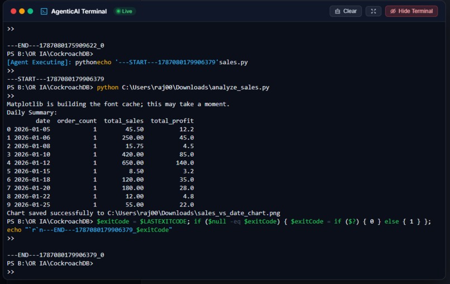The image size is (450, 284).
Task: Click the date 2026-01-15 in row 5
Action: click(x=32, y=171)
